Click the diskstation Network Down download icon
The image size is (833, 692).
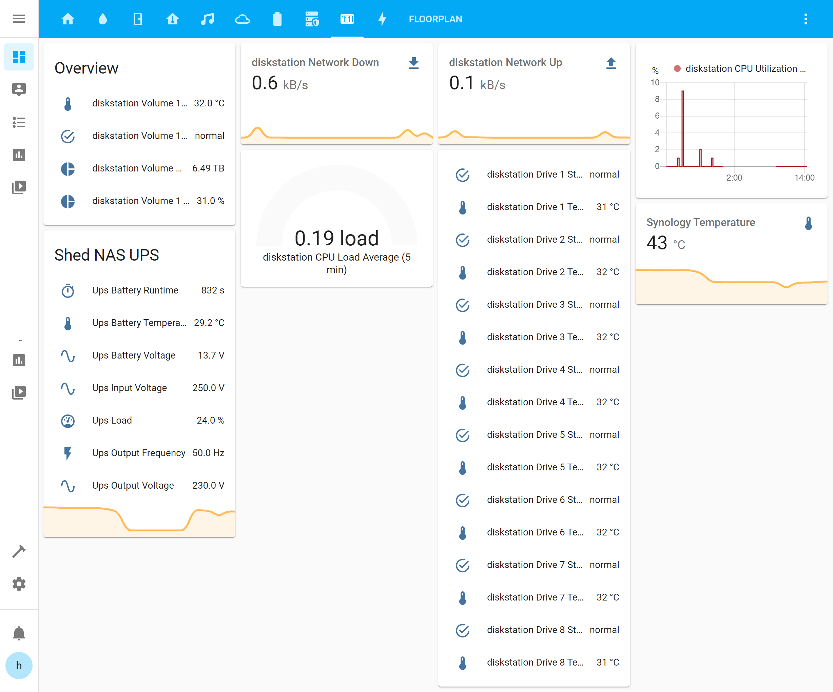413,63
